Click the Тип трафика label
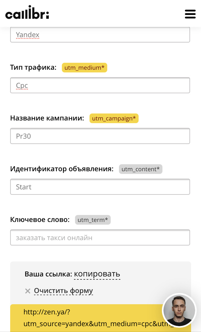The height and width of the screenshot is (332, 201). pos(33,67)
